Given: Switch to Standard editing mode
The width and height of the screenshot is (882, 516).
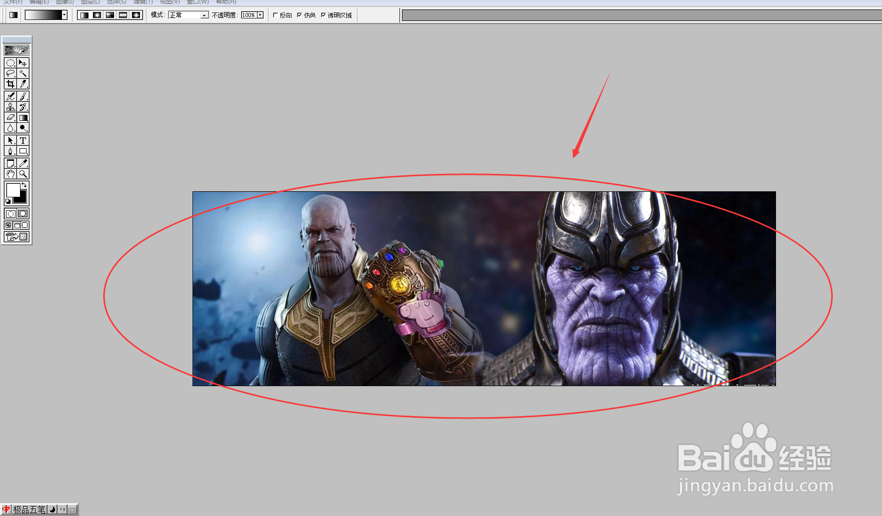Looking at the screenshot, I should [x=10, y=214].
